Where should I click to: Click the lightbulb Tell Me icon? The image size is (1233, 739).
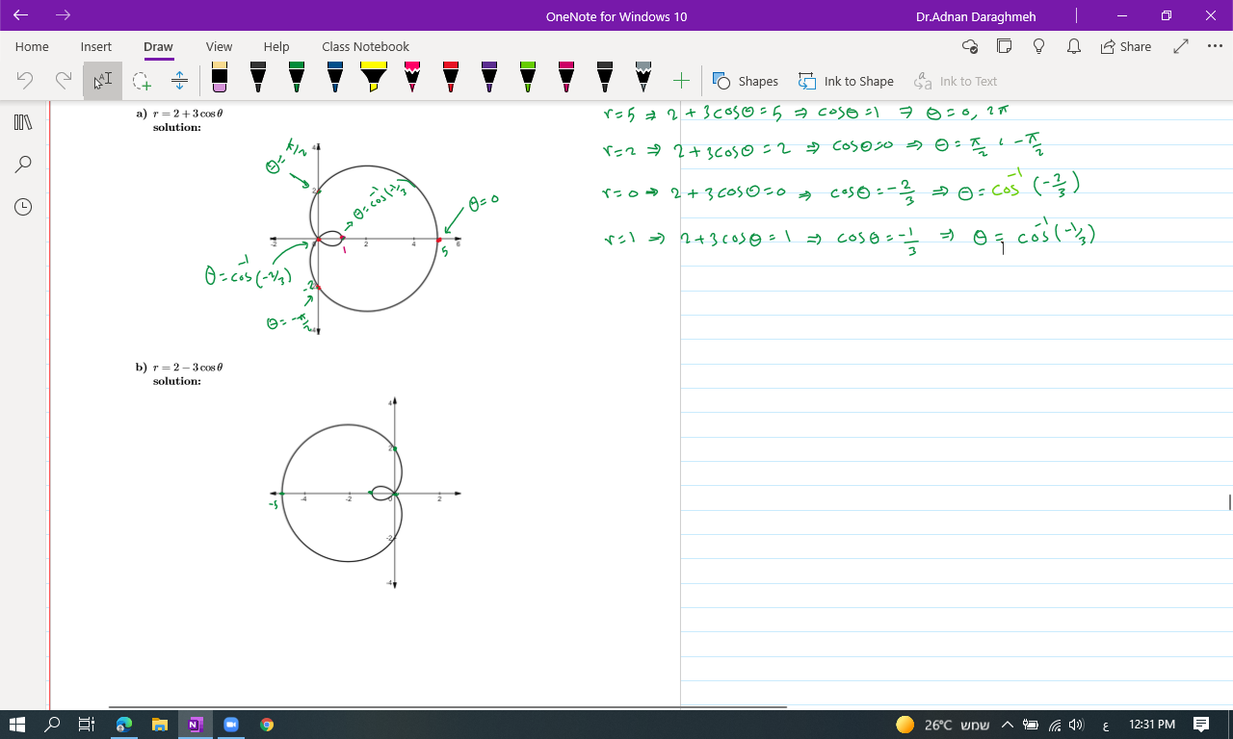pos(1038,46)
